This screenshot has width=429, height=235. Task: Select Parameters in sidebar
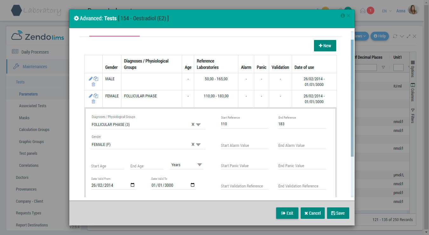[28, 94]
